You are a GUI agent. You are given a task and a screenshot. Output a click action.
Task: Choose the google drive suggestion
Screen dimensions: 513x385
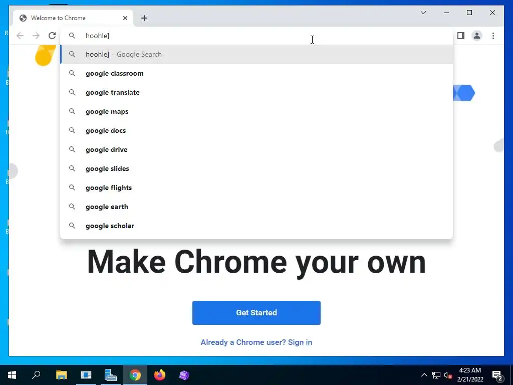click(x=256, y=149)
